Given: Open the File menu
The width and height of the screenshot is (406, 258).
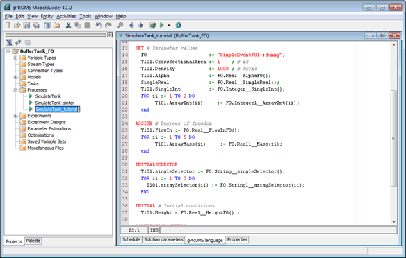Looking at the screenshot, I should [8, 16].
